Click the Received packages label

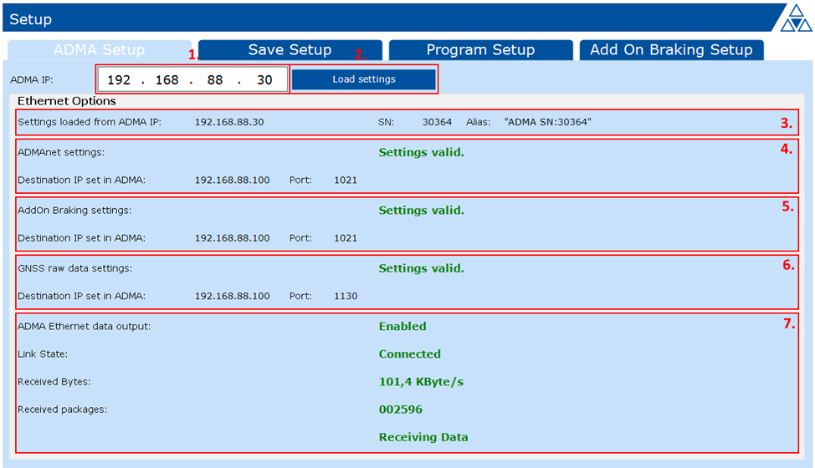[x=63, y=409]
